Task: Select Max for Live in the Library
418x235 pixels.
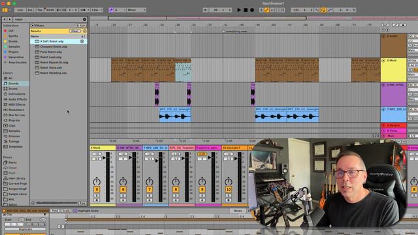Action: (x=16, y=115)
